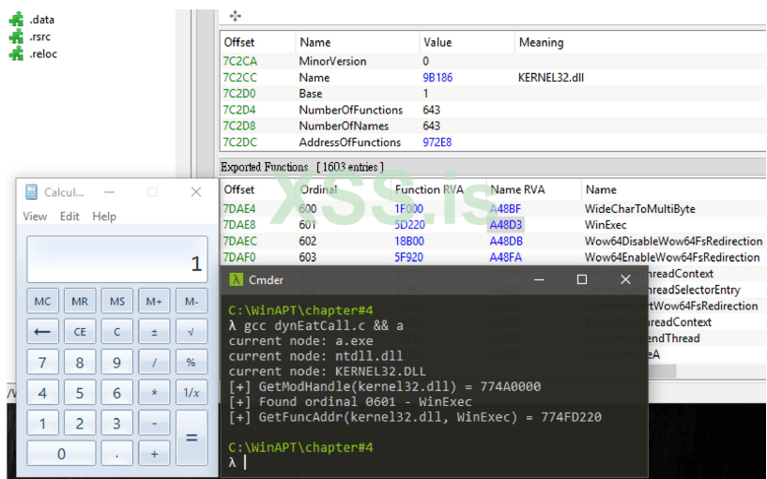Open the calculator Help menu
The image size is (767, 479).
tap(104, 217)
